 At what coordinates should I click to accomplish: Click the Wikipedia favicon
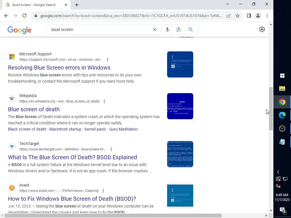[x=12, y=98]
